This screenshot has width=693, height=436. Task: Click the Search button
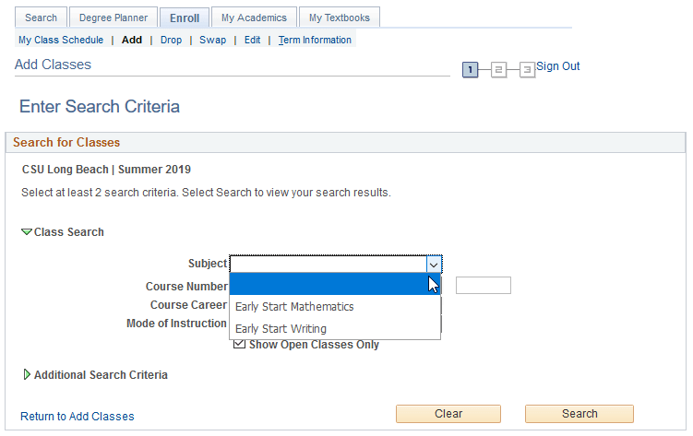tap(579, 414)
